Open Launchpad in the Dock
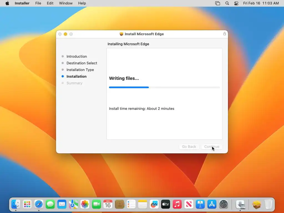 coord(27,204)
